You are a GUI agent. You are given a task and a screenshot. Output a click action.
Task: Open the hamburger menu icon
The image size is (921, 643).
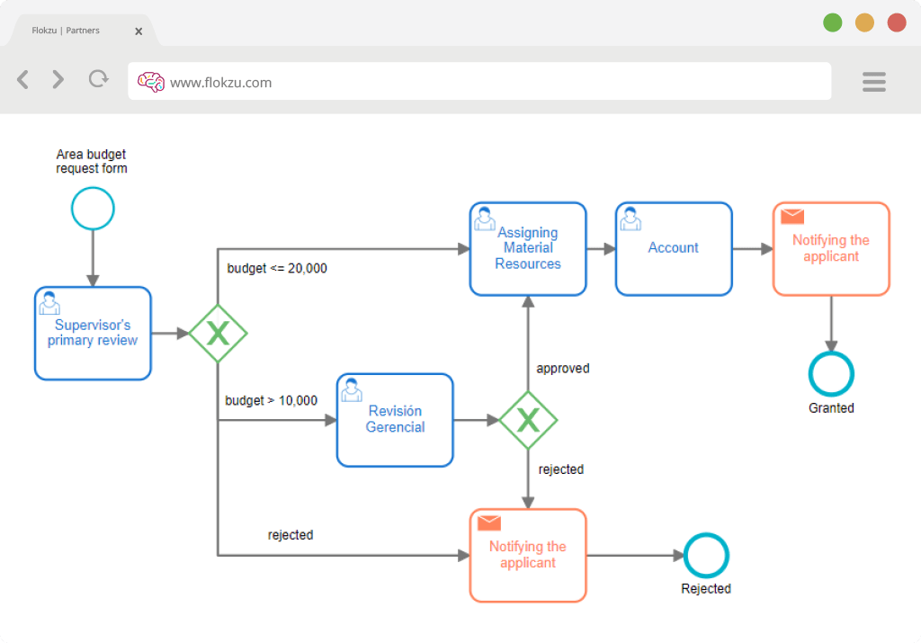click(x=874, y=82)
